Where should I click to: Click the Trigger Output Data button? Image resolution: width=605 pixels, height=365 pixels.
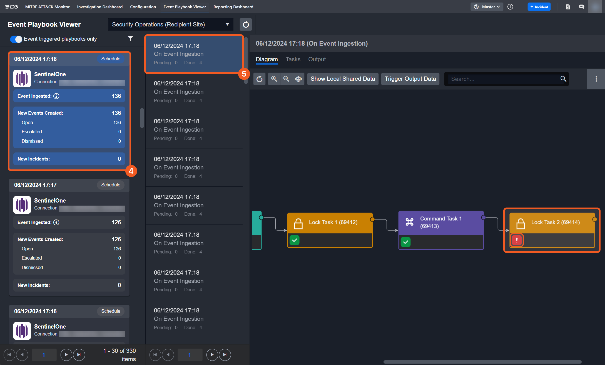410,79
